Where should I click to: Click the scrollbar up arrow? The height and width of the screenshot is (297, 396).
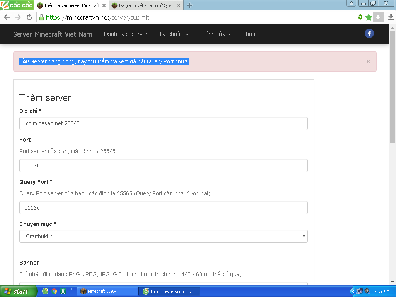coord(393,27)
